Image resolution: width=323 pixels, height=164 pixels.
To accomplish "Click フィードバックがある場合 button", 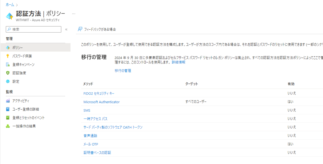I will pos(97,29).
